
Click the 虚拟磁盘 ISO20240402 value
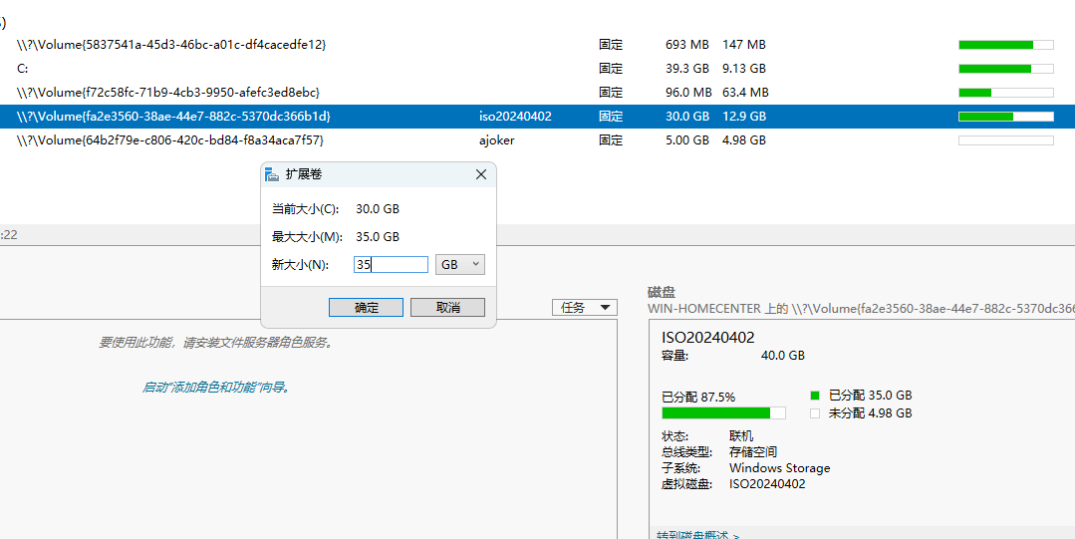767,484
